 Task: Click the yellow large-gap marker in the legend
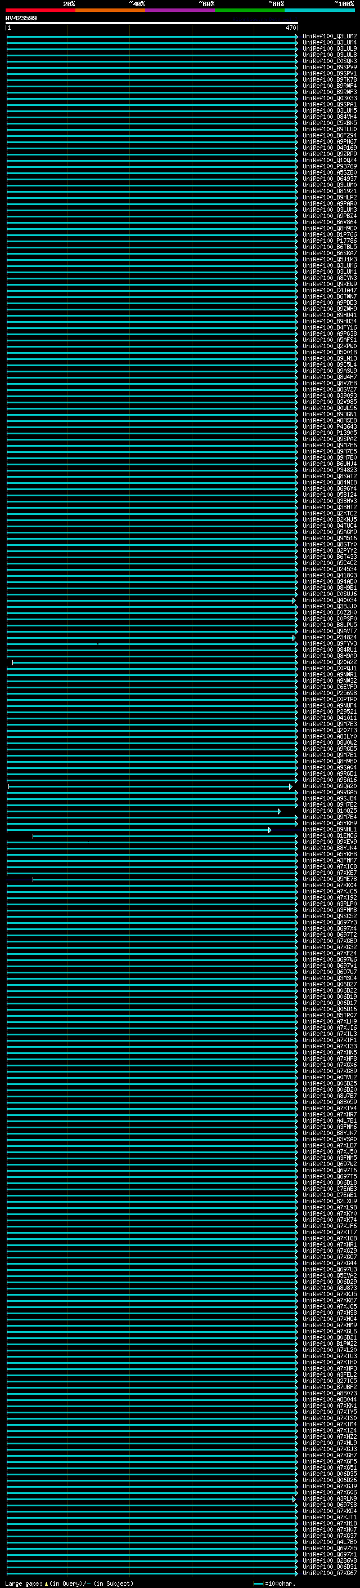point(46,1583)
